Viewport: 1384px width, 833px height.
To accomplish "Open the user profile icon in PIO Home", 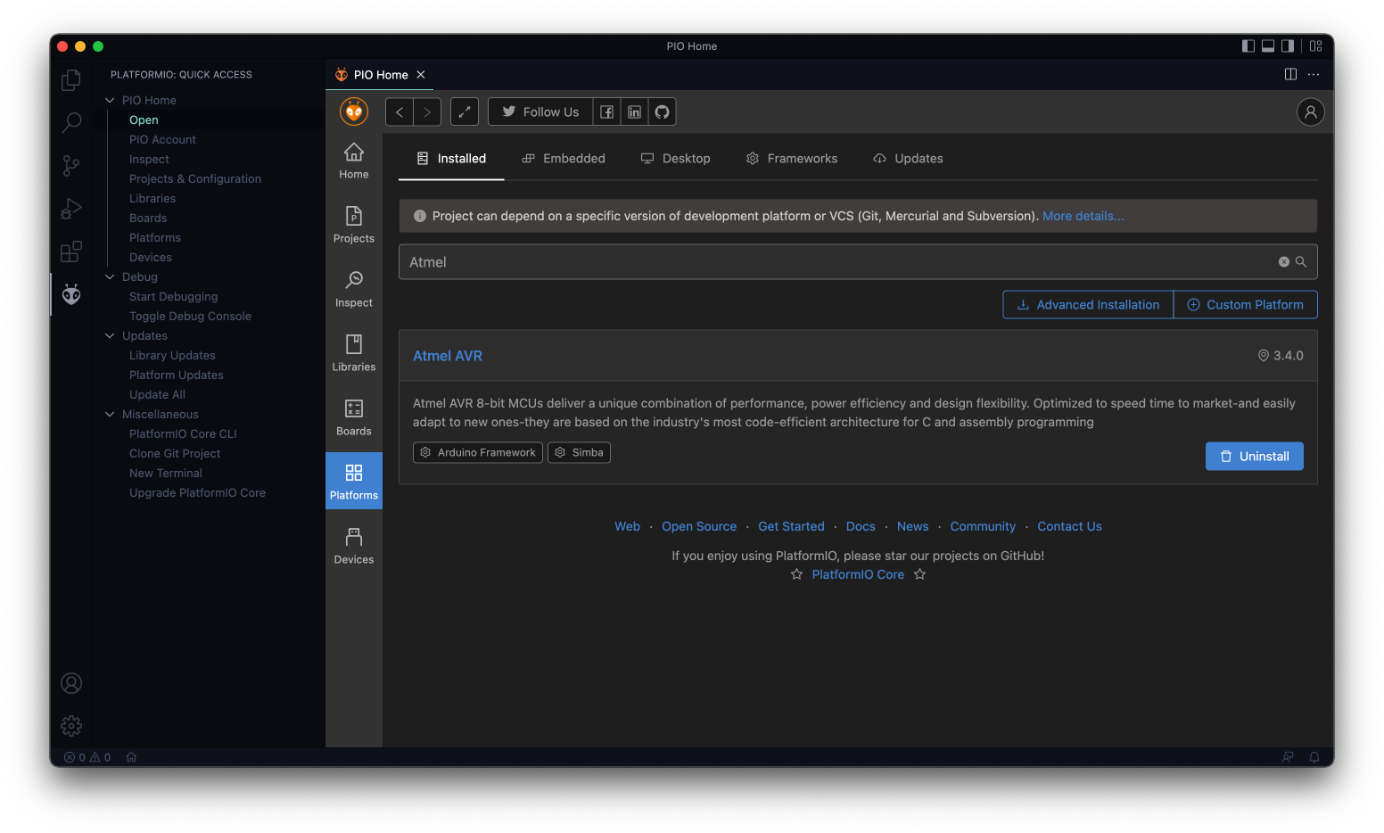I will pos(1310,111).
